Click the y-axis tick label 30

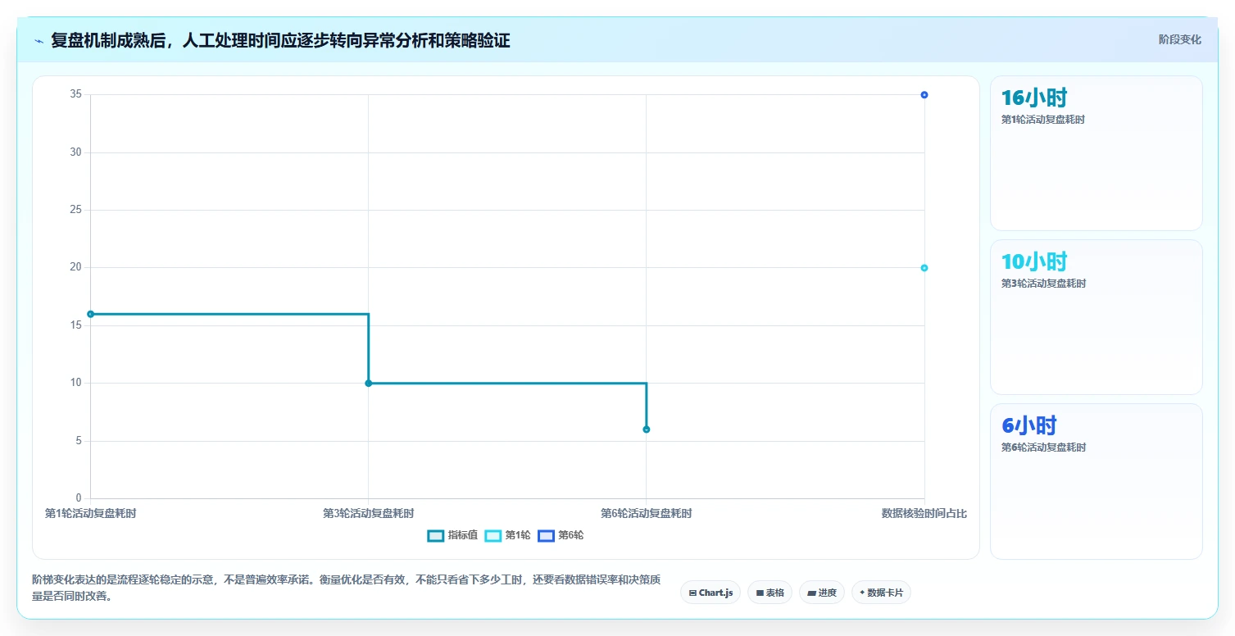pyautogui.click(x=76, y=152)
